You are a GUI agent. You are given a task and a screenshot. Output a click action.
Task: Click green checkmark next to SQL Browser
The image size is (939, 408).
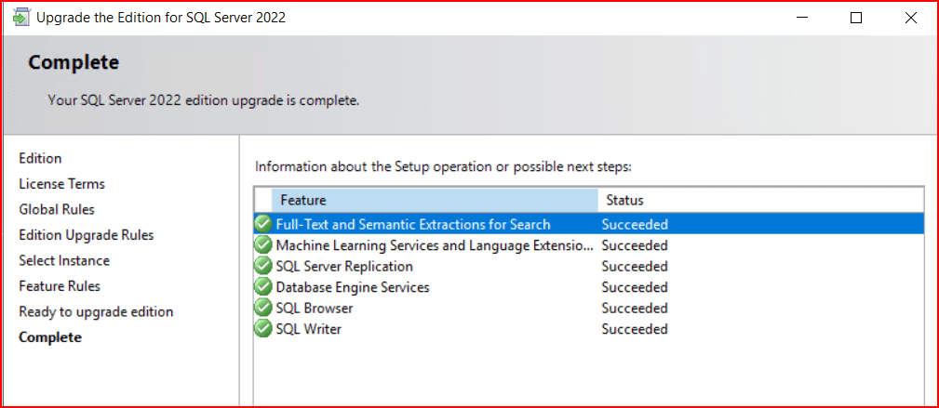(263, 308)
